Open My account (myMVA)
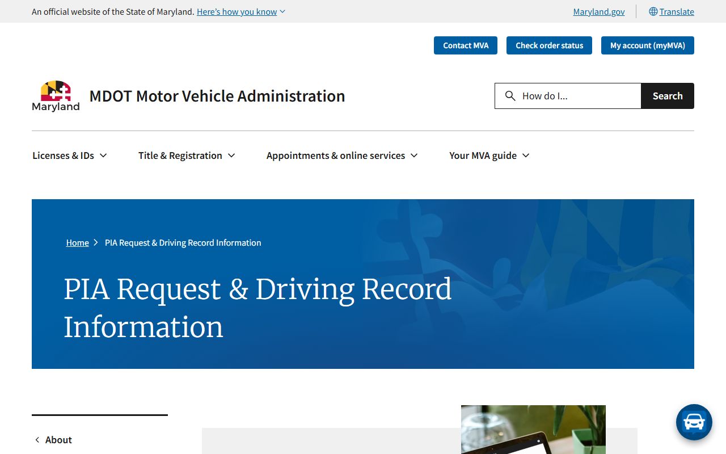726x454 pixels. (648, 45)
